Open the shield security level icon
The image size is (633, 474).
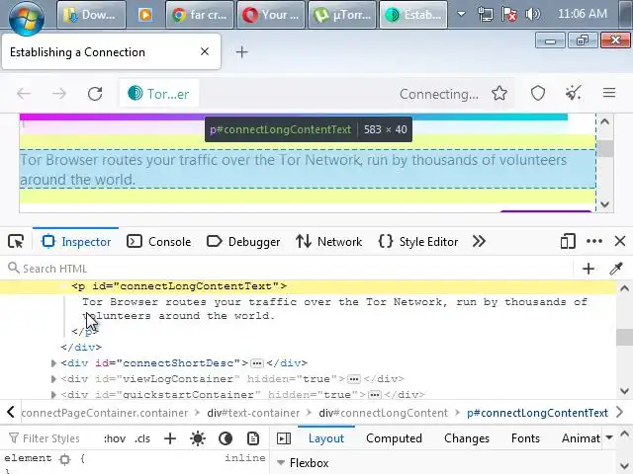pos(538,94)
